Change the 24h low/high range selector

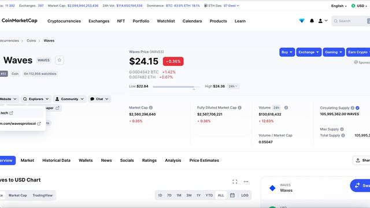click(x=233, y=86)
